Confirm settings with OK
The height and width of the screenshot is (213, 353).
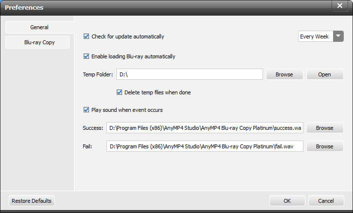tap(287, 201)
